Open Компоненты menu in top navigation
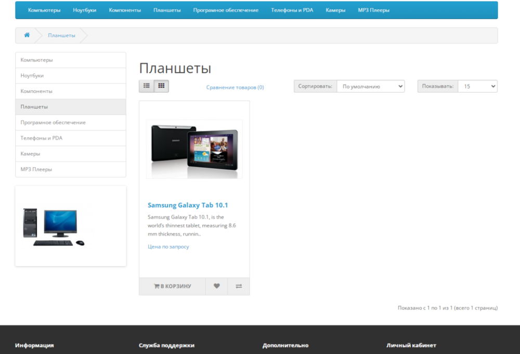 pyautogui.click(x=125, y=10)
